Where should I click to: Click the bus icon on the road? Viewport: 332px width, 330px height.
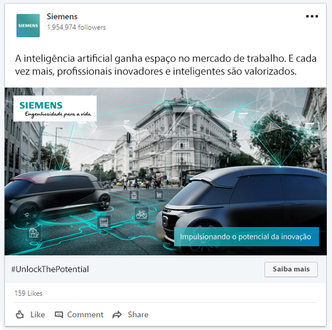click(x=104, y=222)
